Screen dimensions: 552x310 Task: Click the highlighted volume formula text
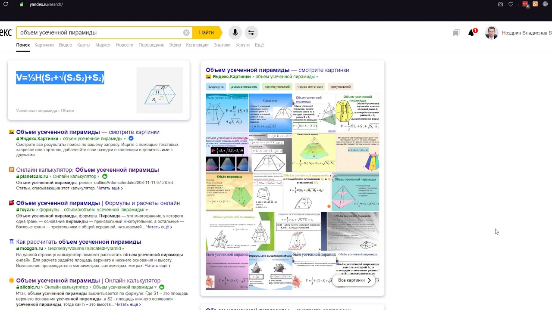point(60,77)
